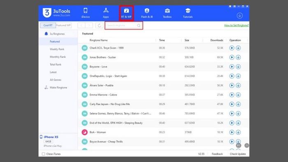This screenshot has width=288, height=162.
Task: Download Boyzone - Love ringtone
Action: pos(238,67)
